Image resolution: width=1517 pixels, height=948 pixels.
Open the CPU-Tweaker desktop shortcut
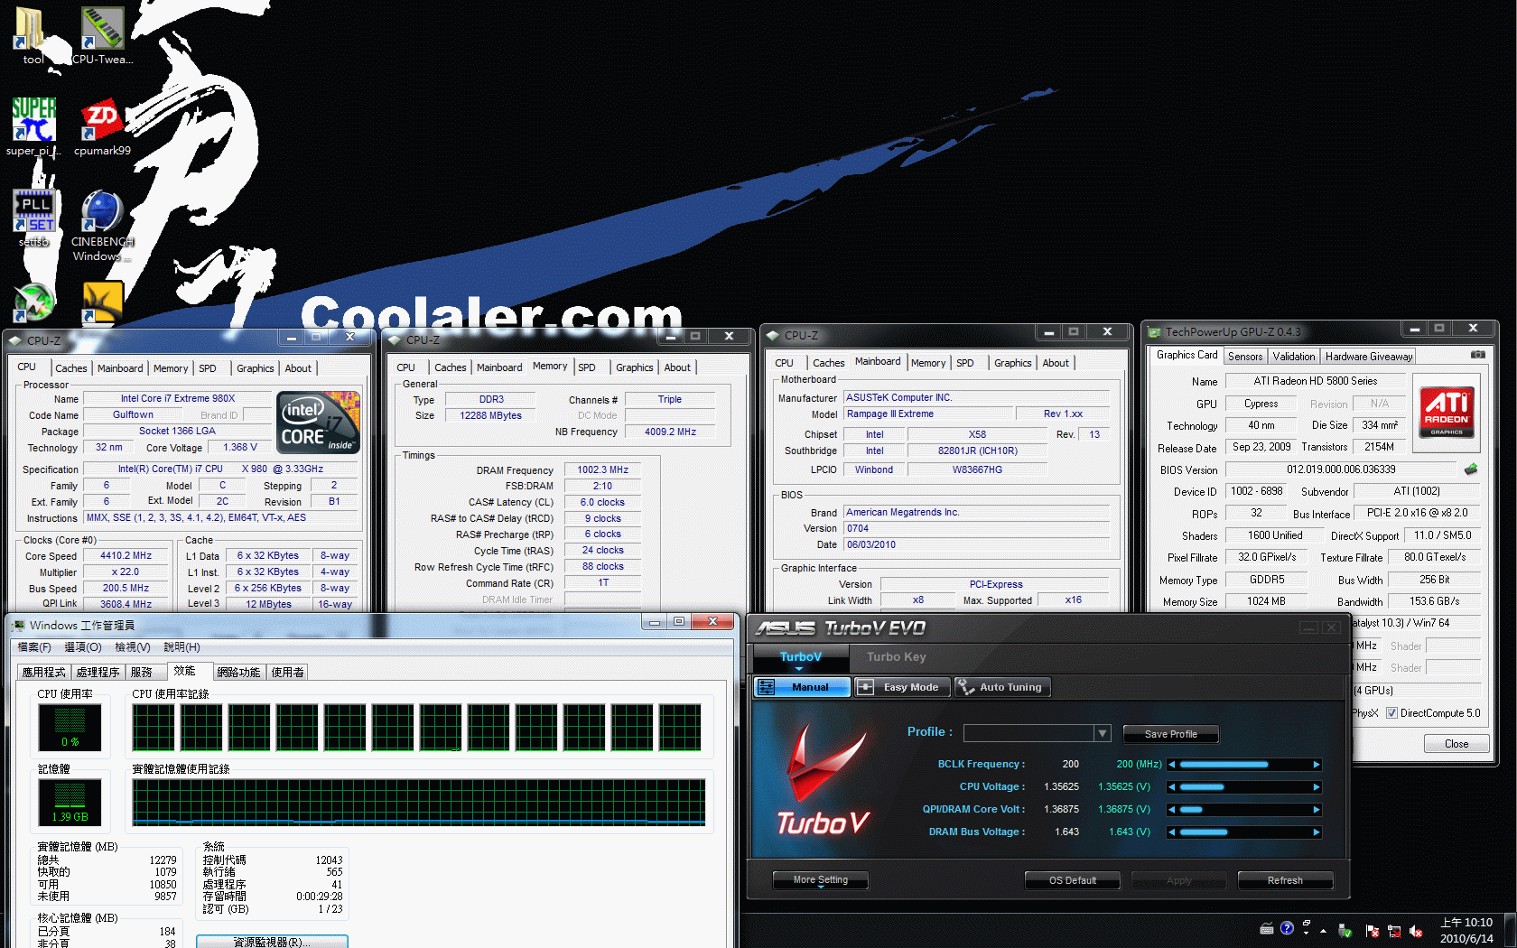point(102,34)
